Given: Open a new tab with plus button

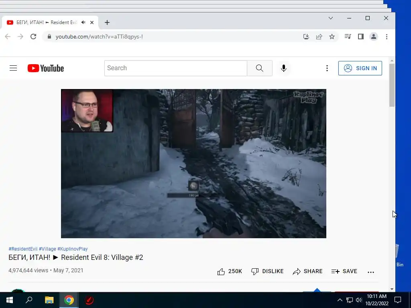Looking at the screenshot, I should coord(107,22).
